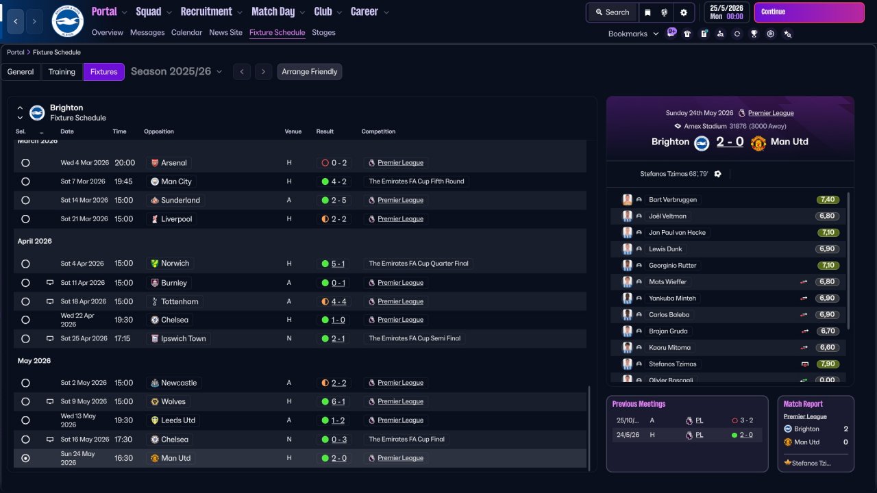Click the lineup panel scrollbar
877x493 pixels.
tap(848, 260)
